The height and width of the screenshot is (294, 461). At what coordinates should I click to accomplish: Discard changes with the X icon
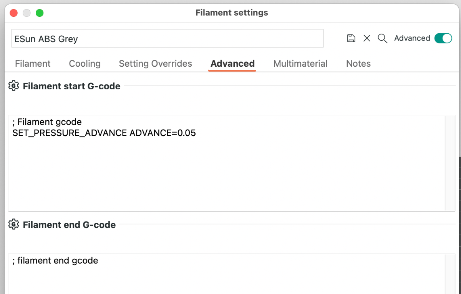click(367, 38)
